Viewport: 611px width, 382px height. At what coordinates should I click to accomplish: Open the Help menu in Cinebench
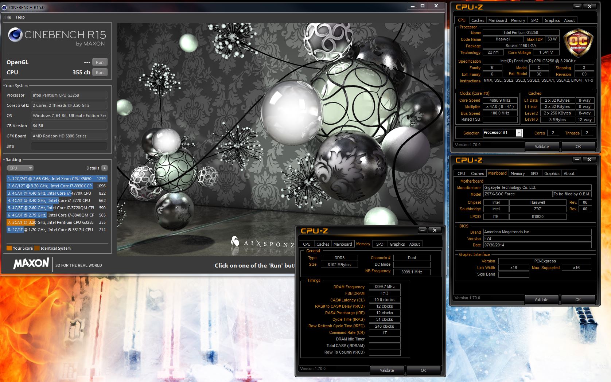point(20,17)
